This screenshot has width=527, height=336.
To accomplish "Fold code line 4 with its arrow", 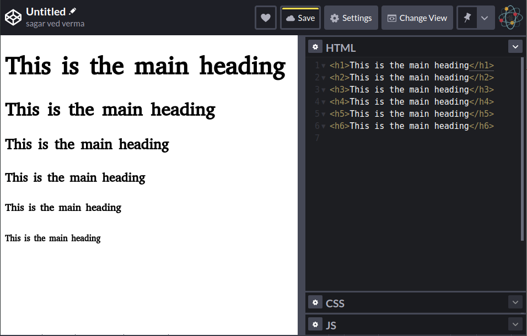I will pyautogui.click(x=324, y=102).
